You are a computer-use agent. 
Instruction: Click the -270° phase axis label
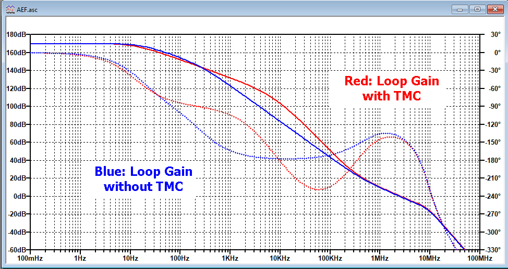(493, 214)
